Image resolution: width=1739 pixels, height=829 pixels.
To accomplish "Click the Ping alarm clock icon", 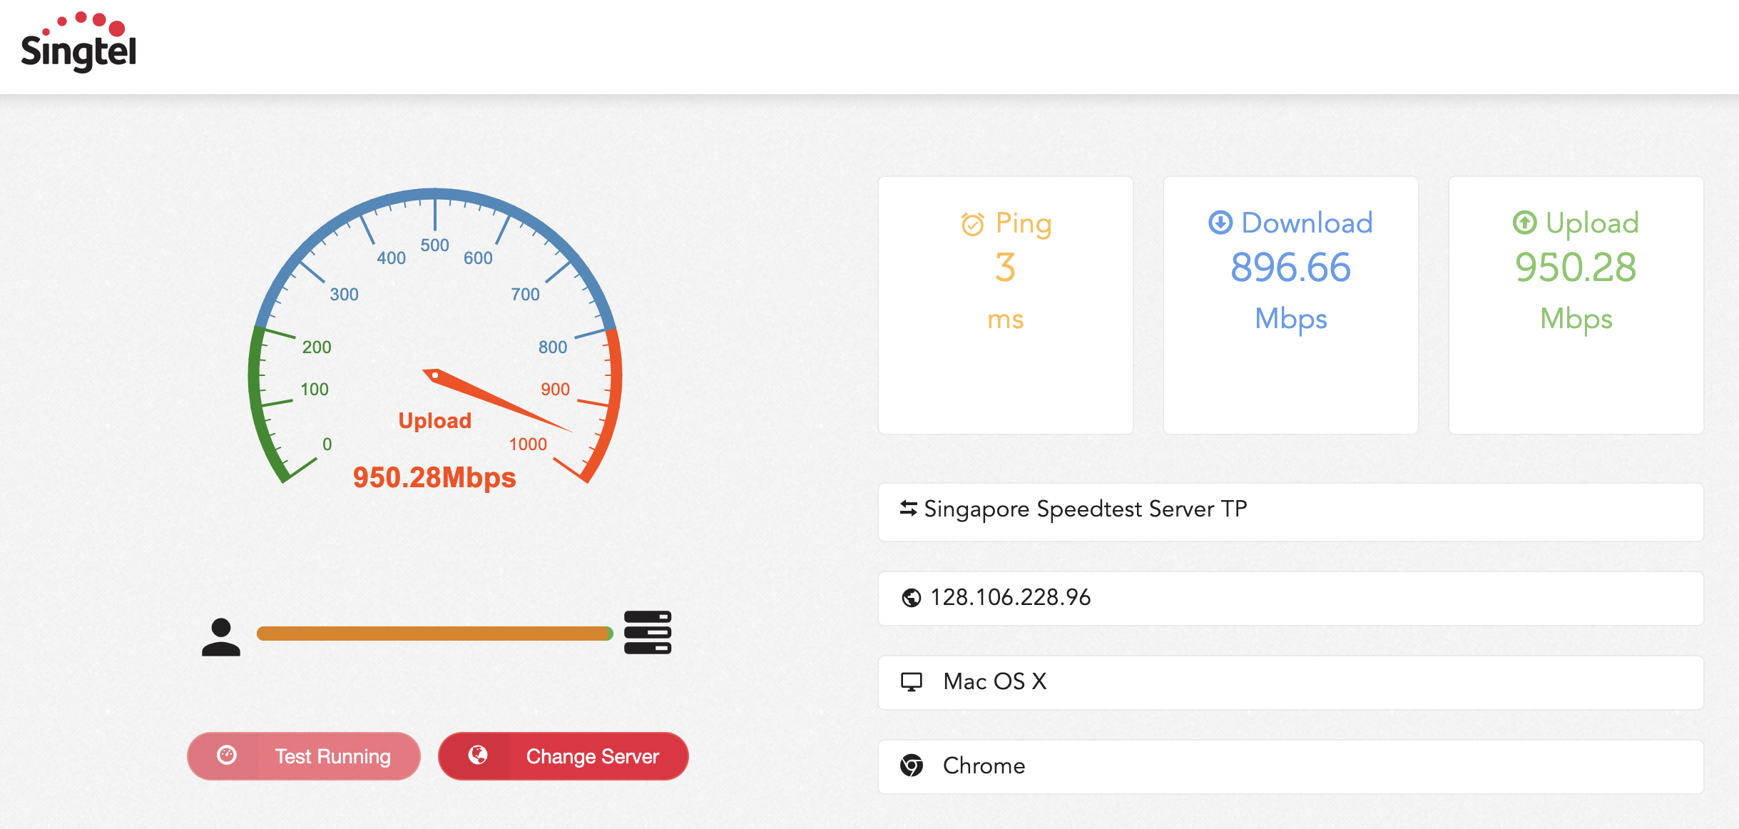I will click(x=972, y=224).
